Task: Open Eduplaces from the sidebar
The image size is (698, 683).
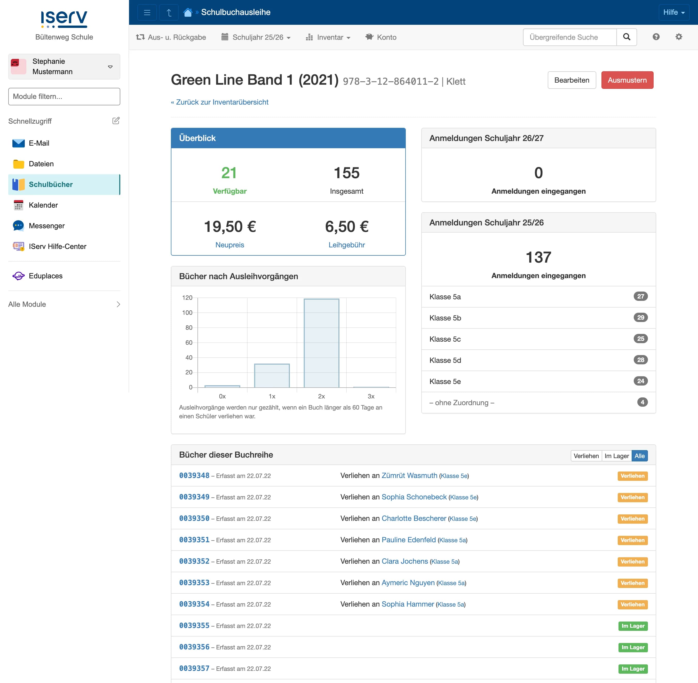Action: point(45,276)
